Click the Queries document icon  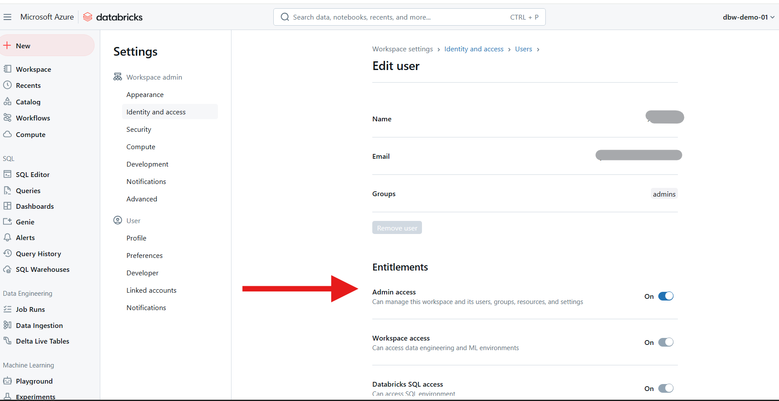[x=7, y=190]
